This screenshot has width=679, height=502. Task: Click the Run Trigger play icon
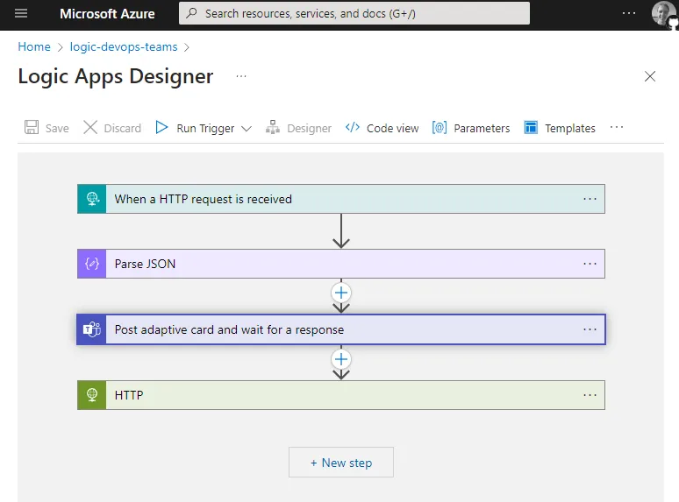[x=161, y=128]
